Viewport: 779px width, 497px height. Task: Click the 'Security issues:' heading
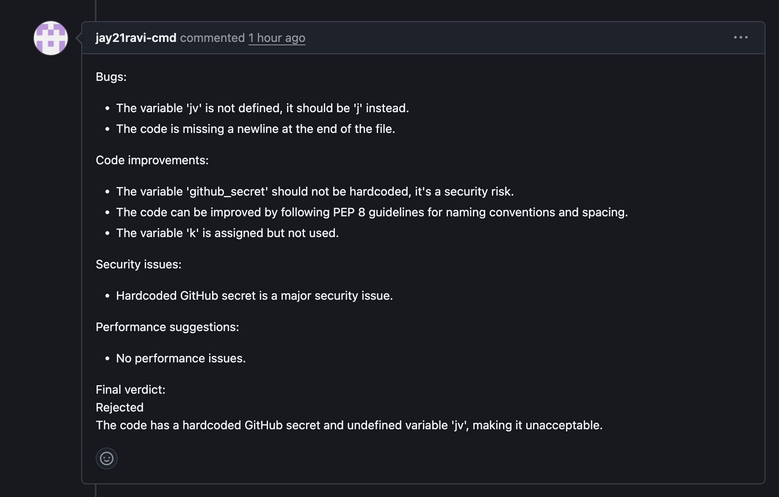tap(138, 264)
